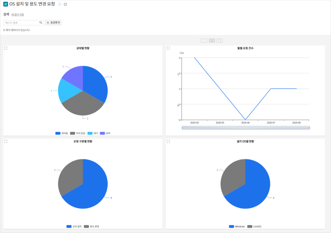Viewport: 331px width, 233px height.
Task: Click the 2020-04 data point on the line chart
Action: point(194,58)
